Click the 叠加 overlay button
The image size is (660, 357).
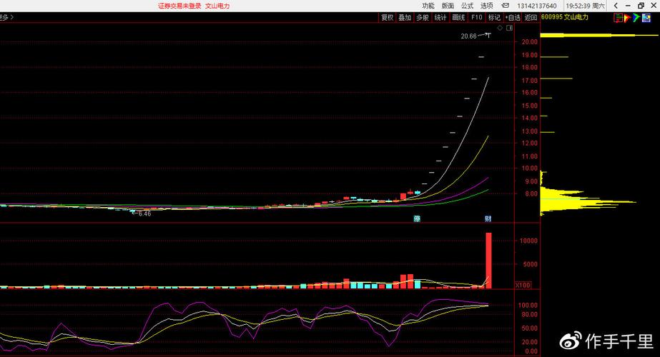[x=405, y=17]
